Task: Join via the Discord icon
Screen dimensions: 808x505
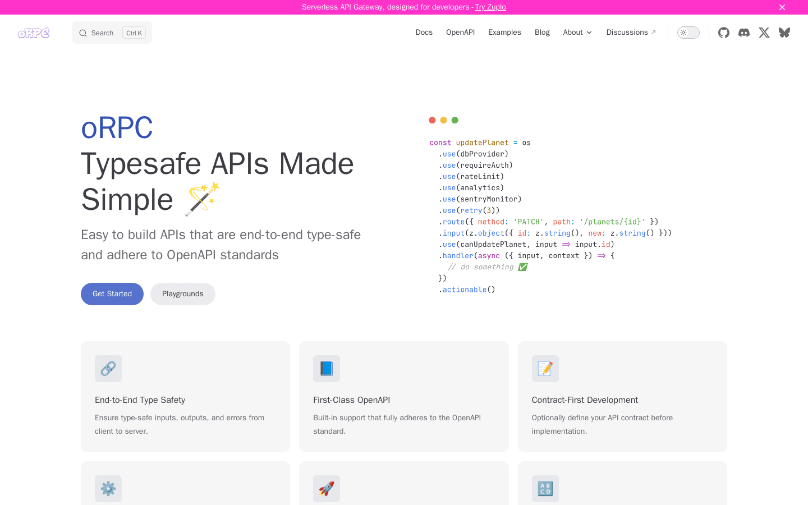Action: [x=743, y=33]
